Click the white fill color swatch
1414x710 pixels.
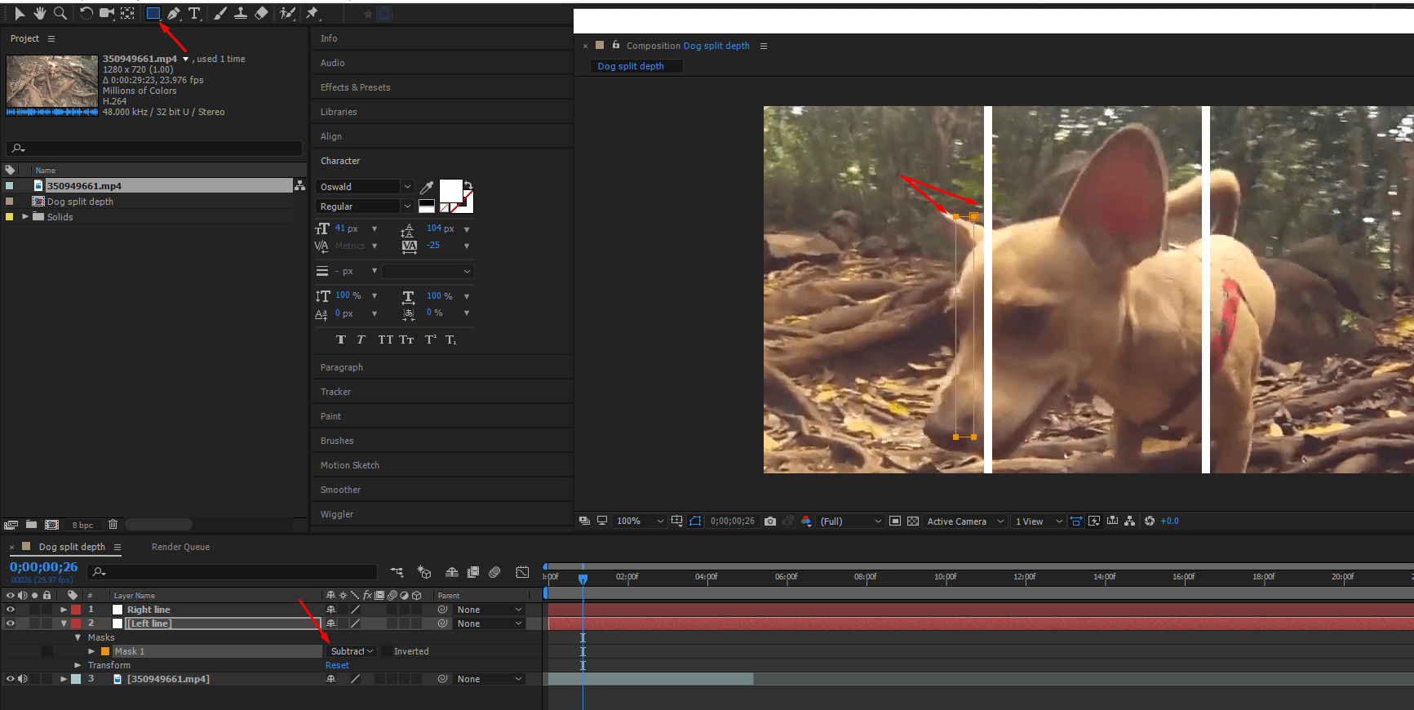click(x=450, y=191)
